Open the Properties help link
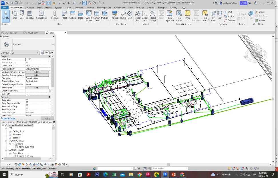The width and height of the screenshot is (278, 178). pyautogui.click(x=8, y=118)
